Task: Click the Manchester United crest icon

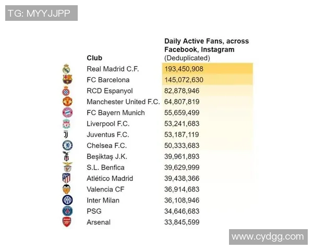Action: (x=67, y=102)
